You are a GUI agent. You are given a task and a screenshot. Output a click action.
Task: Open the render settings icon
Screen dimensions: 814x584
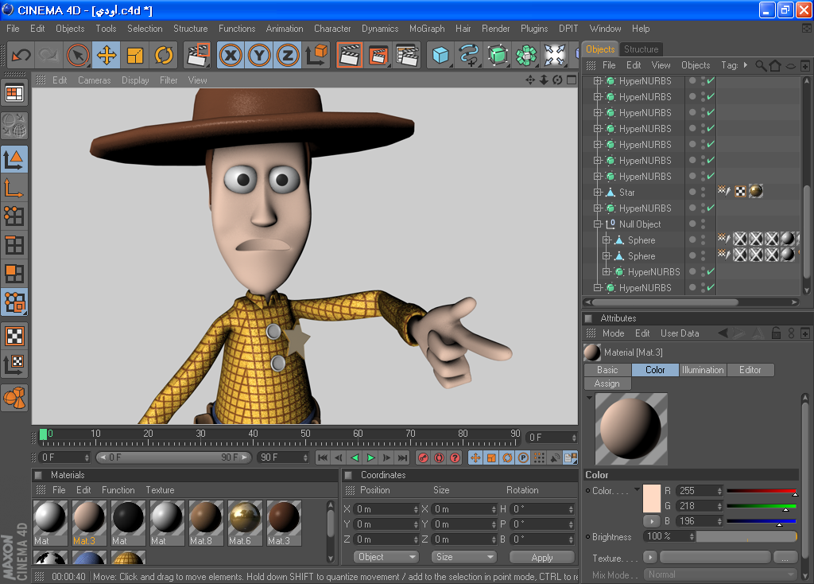[x=407, y=55]
